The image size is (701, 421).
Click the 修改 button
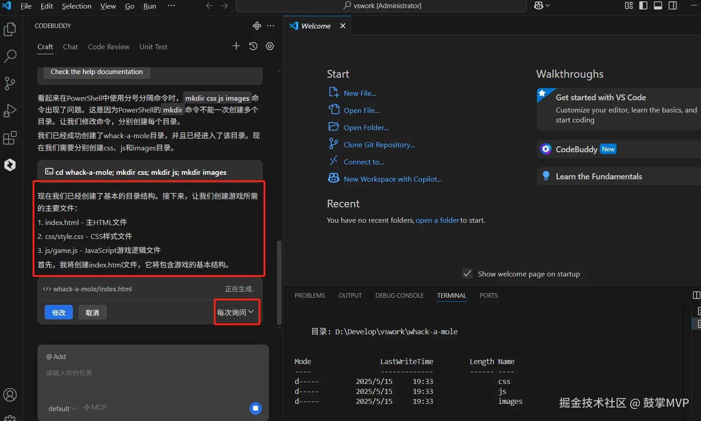point(59,312)
